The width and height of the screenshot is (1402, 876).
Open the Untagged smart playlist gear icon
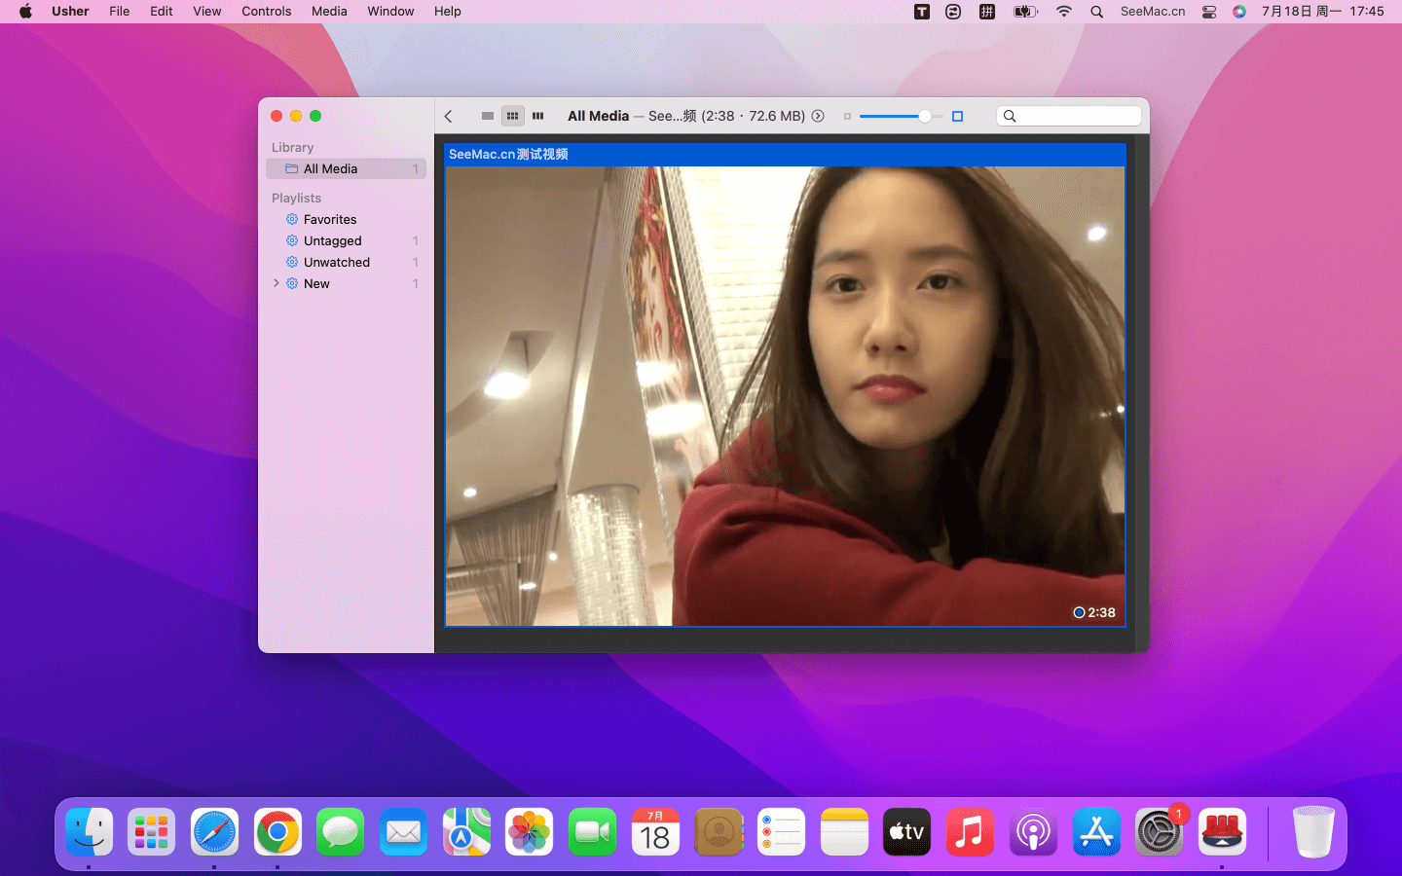point(291,240)
